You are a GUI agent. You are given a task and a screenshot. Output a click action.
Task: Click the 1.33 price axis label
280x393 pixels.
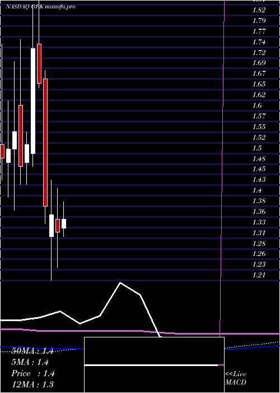click(x=259, y=222)
